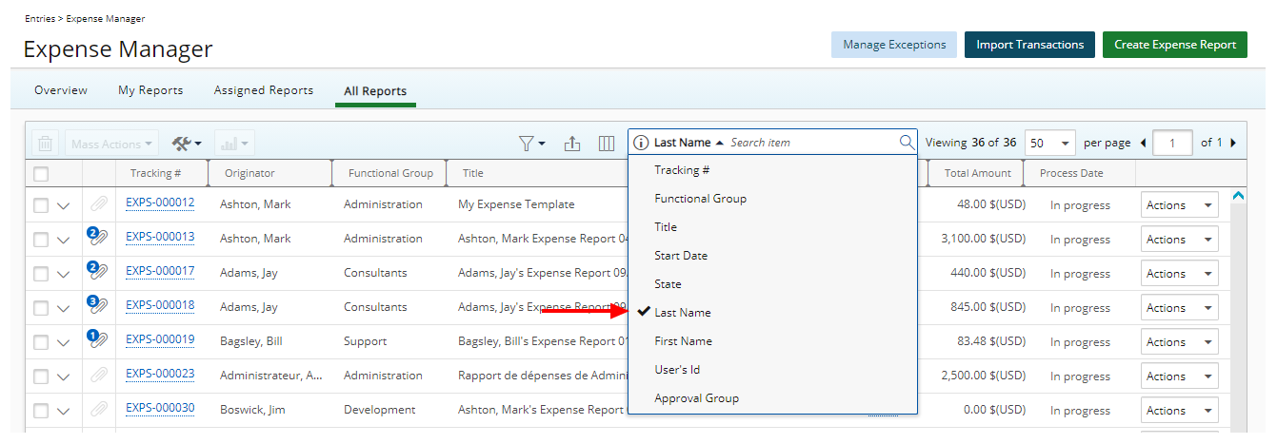
Task: Open the 50 per page dropdown
Action: click(x=1050, y=143)
